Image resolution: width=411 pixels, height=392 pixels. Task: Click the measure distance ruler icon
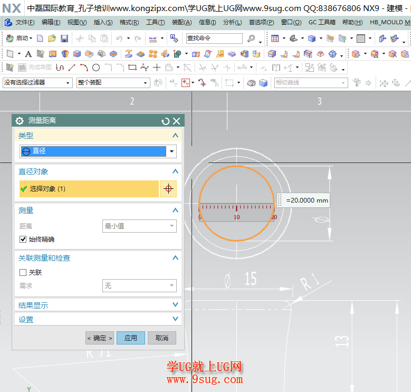pyautogui.click(x=153, y=39)
